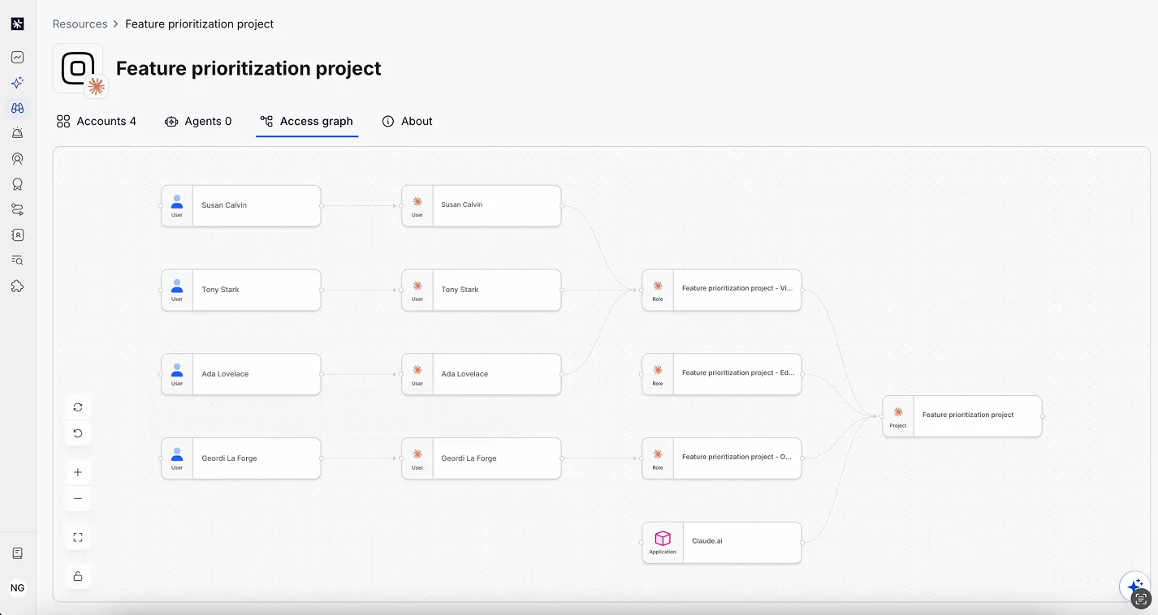Click the log search icon in sidebar
The height and width of the screenshot is (615, 1158).
[x=17, y=260]
